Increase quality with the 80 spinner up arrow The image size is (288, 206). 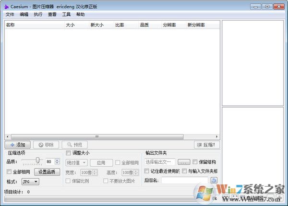[57, 160]
